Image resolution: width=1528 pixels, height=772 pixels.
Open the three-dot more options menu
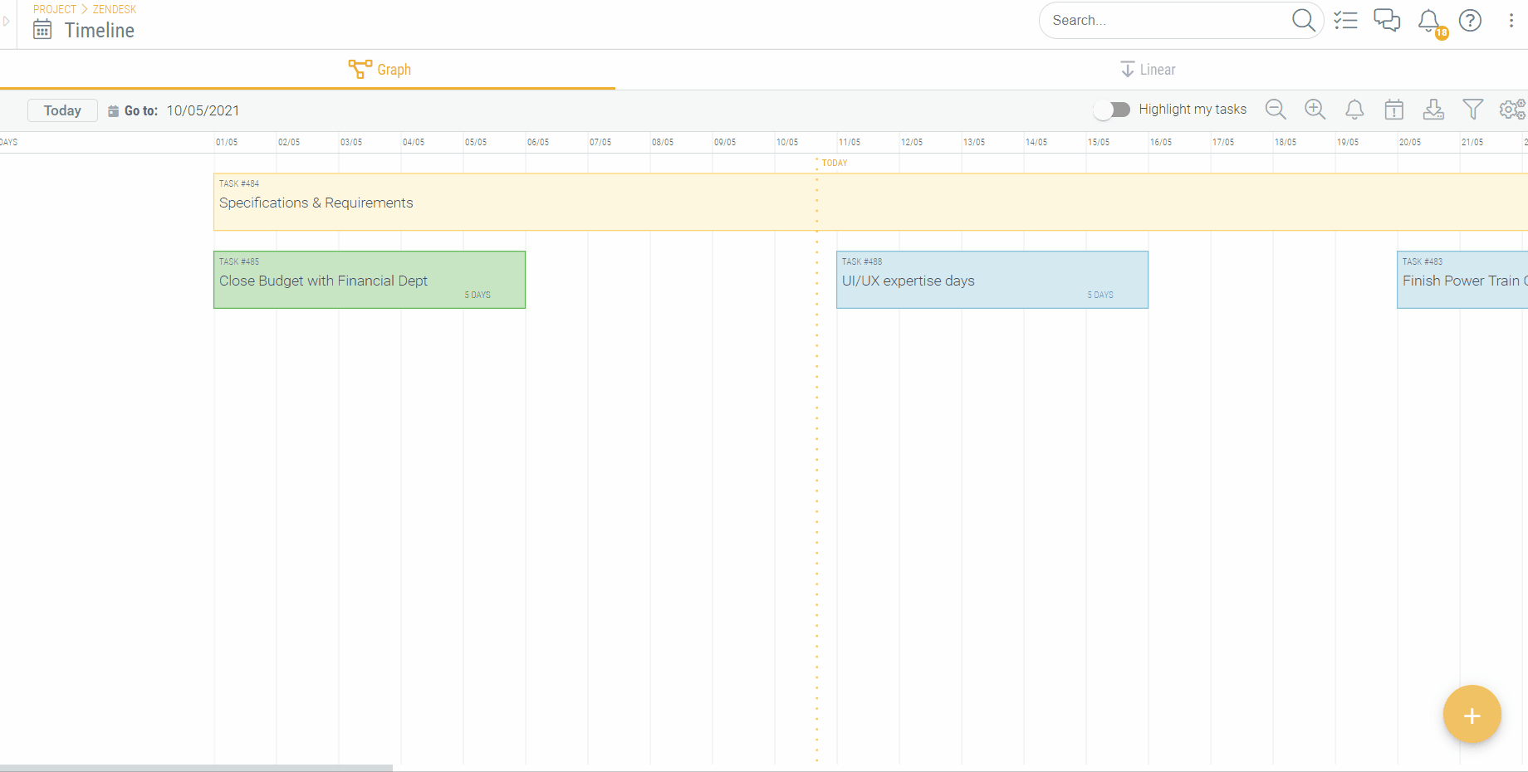click(1511, 20)
